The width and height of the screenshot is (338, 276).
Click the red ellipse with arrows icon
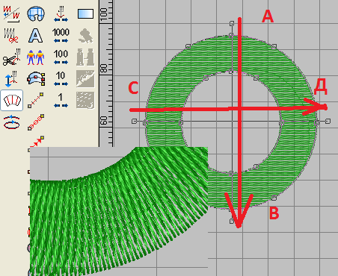[12, 122]
